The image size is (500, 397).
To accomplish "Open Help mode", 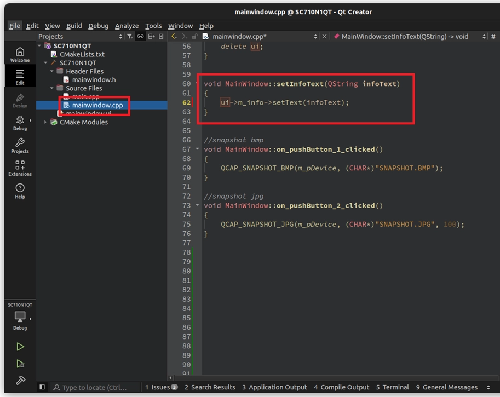I will pos(20,191).
